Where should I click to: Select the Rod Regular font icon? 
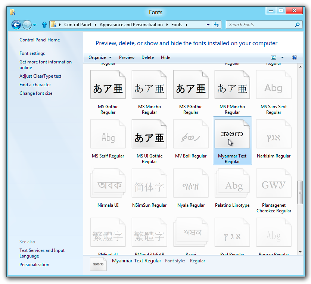232,232
